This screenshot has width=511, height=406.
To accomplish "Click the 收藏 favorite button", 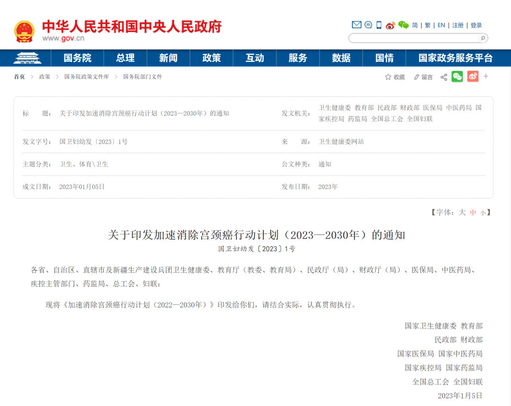I will pos(395,77).
